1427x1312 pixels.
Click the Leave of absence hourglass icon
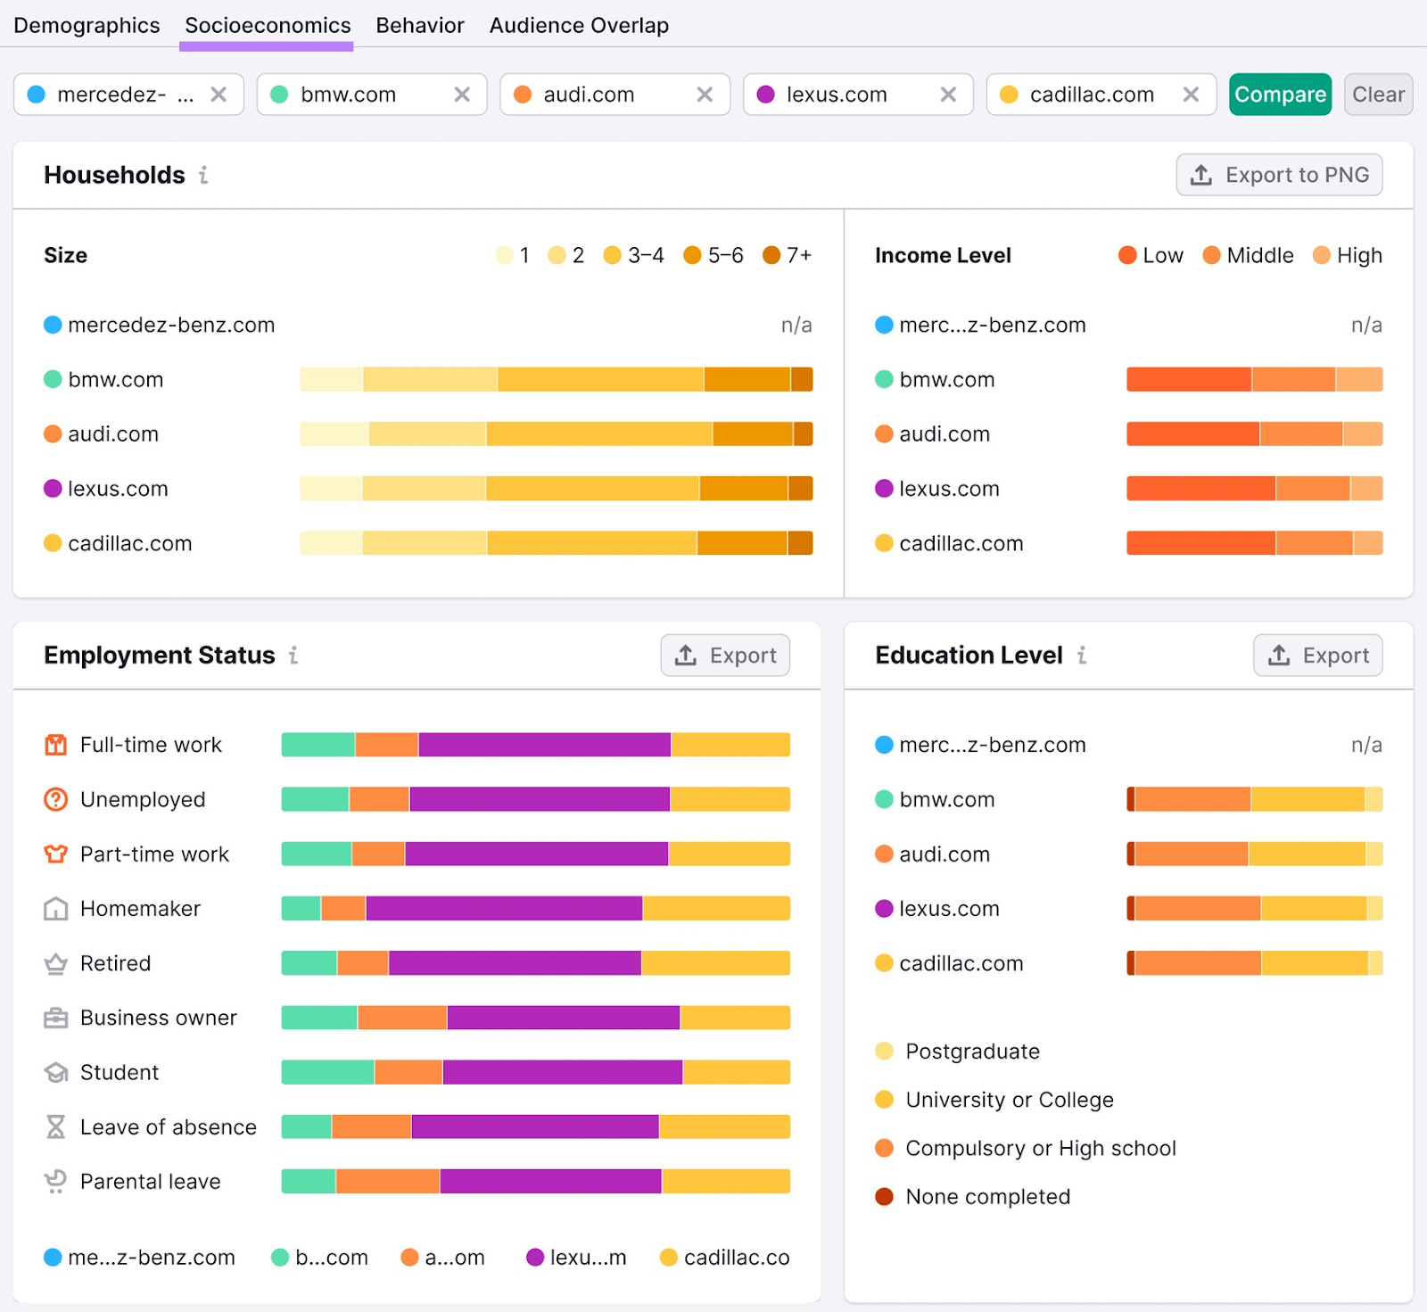pos(54,1126)
